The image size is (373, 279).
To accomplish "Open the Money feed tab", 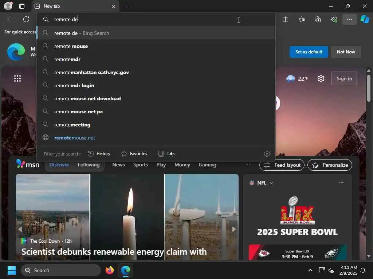I will pyautogui.click(x=182, y=165).
